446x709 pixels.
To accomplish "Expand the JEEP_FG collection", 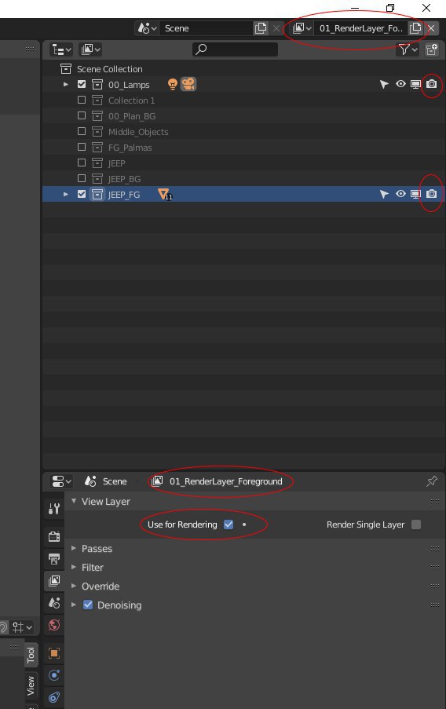I will pos(66,194).
